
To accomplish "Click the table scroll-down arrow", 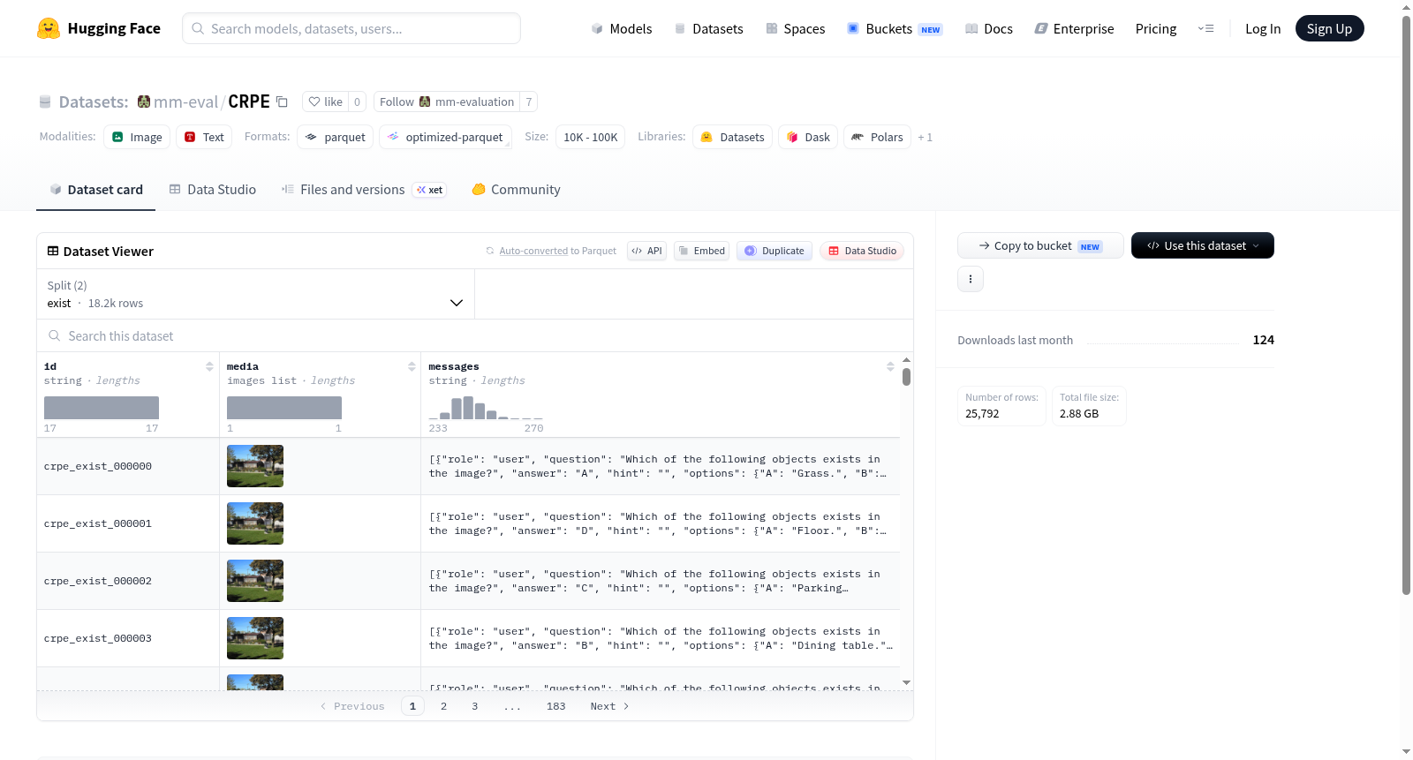I will point(906,682).
